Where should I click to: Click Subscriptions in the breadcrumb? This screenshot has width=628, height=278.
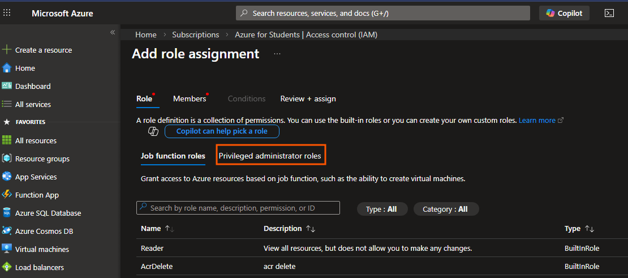coord(196,35)
